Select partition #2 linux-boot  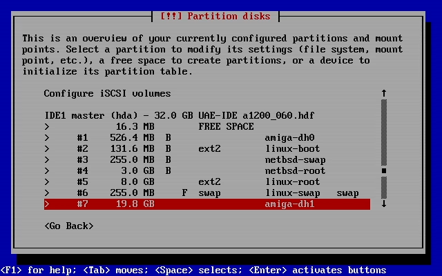point(207,148)
